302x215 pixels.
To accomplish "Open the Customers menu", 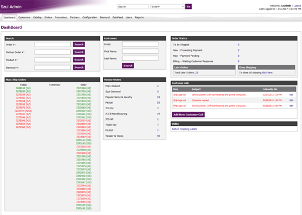I will (x=24, y=17).
